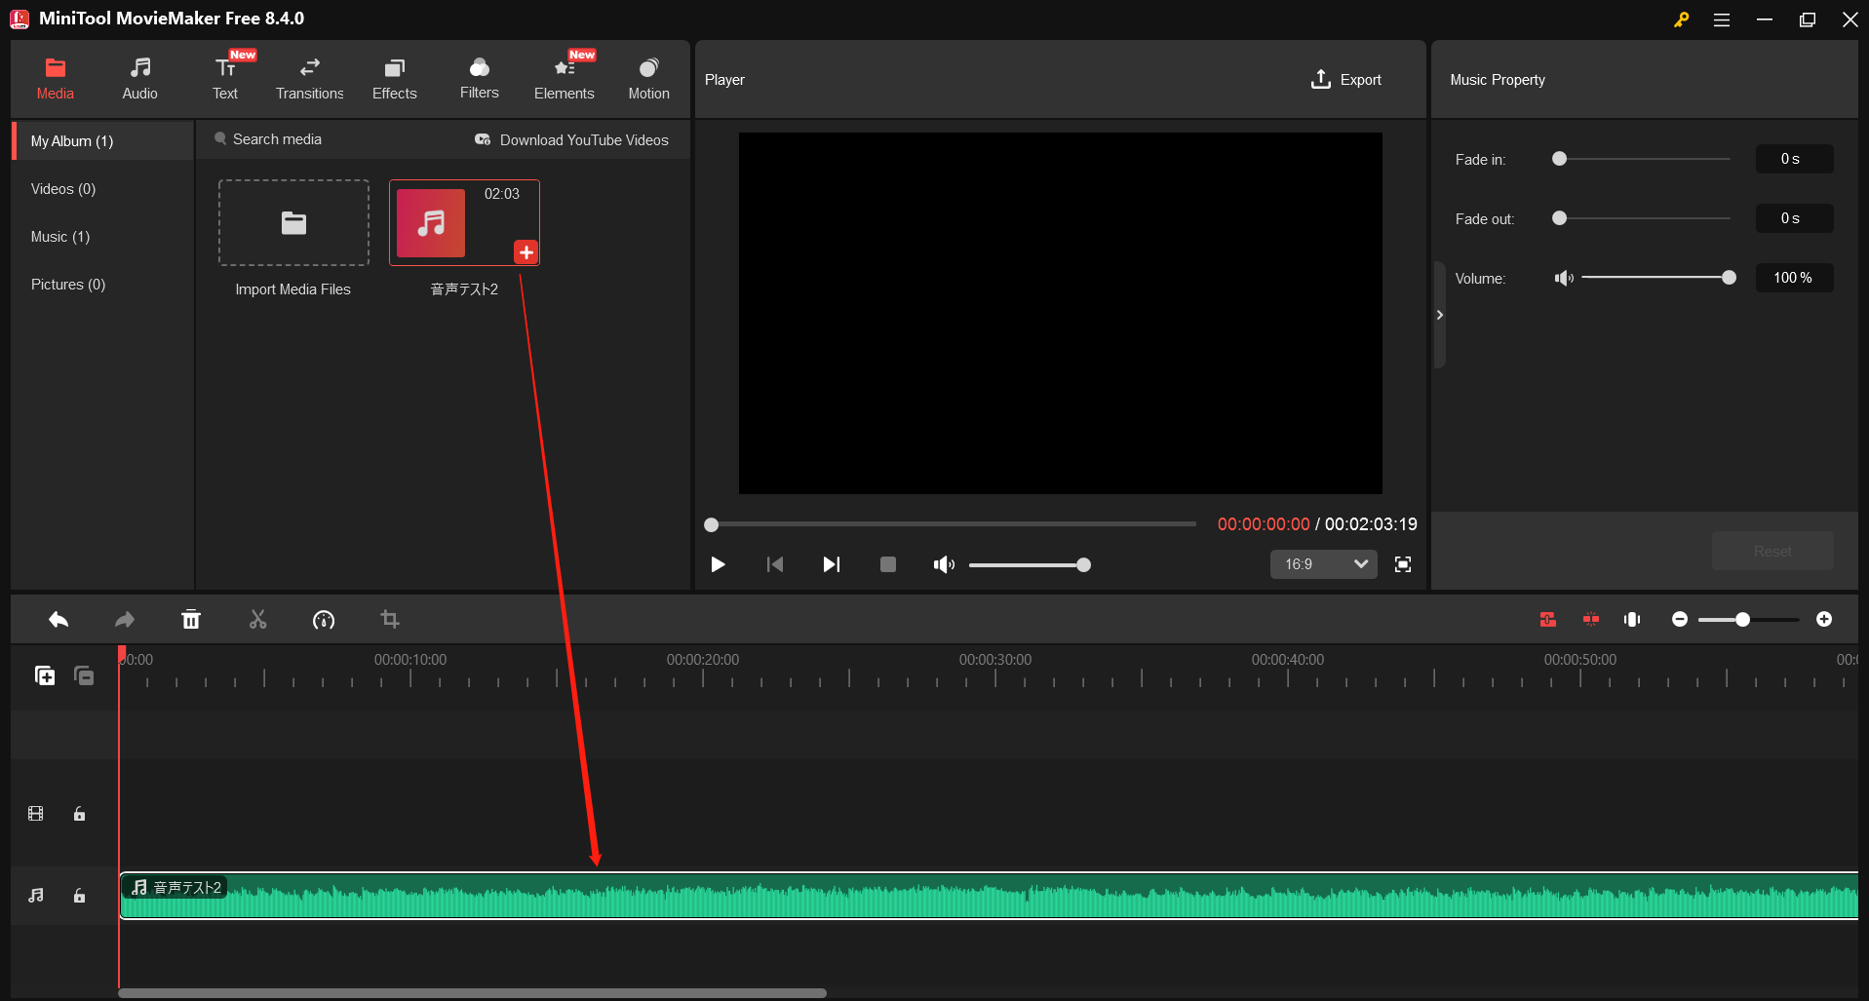Click the Export button above the player

(x=1346, y=79)
